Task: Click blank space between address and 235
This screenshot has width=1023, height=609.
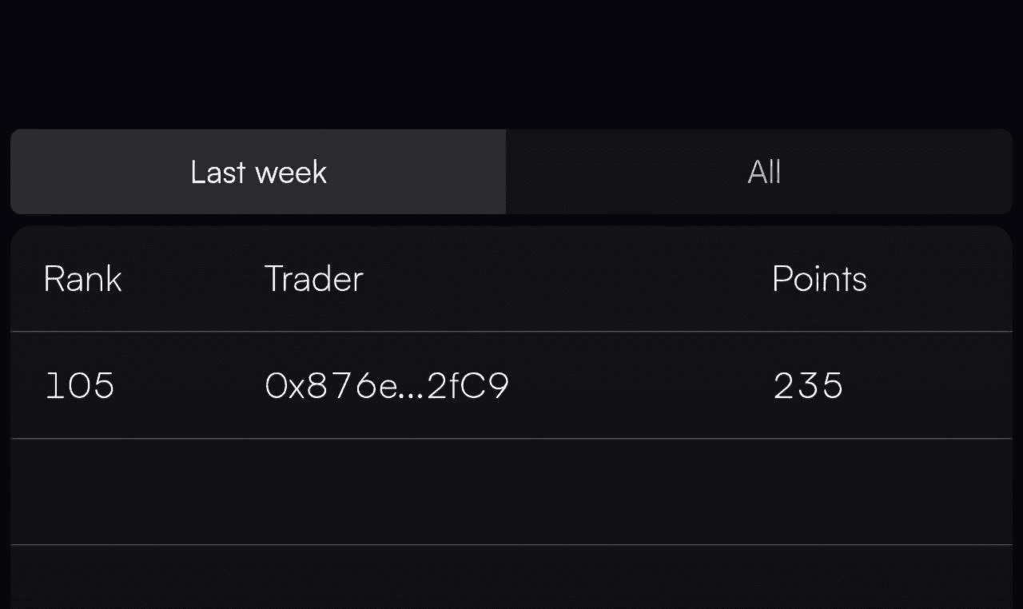Action: point(639,386)
